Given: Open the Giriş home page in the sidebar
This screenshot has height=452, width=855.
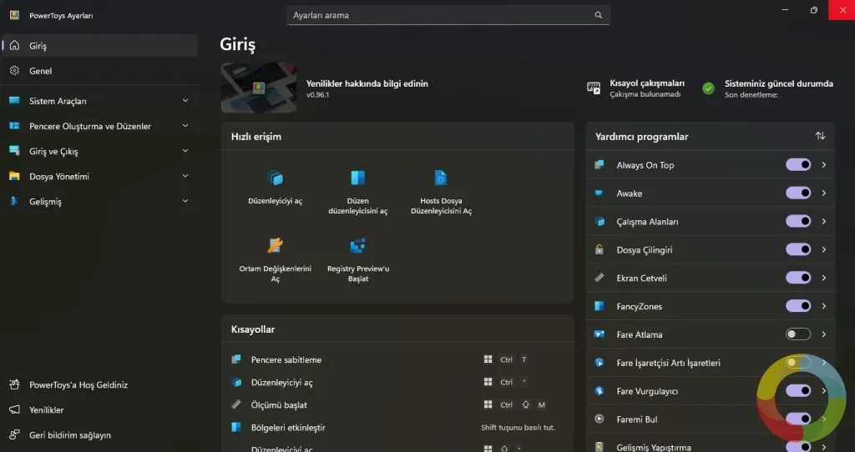Looking at the screenshot, I should (100, 46).
